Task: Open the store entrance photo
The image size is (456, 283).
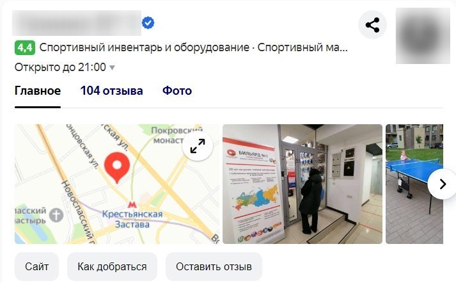Action: pyautogui.click(x=303, y=184)
